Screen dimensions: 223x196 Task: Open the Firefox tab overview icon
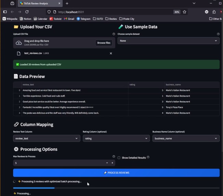pyautogui.click(x=12, y=3)
